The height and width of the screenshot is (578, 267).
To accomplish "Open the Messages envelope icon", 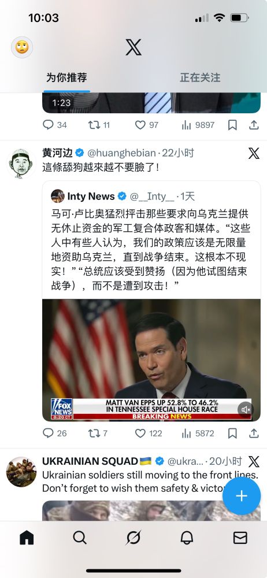I will click(240, 538).
